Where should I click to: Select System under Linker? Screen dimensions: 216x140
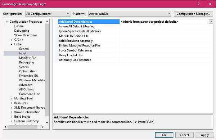click(x=24, y=67)
